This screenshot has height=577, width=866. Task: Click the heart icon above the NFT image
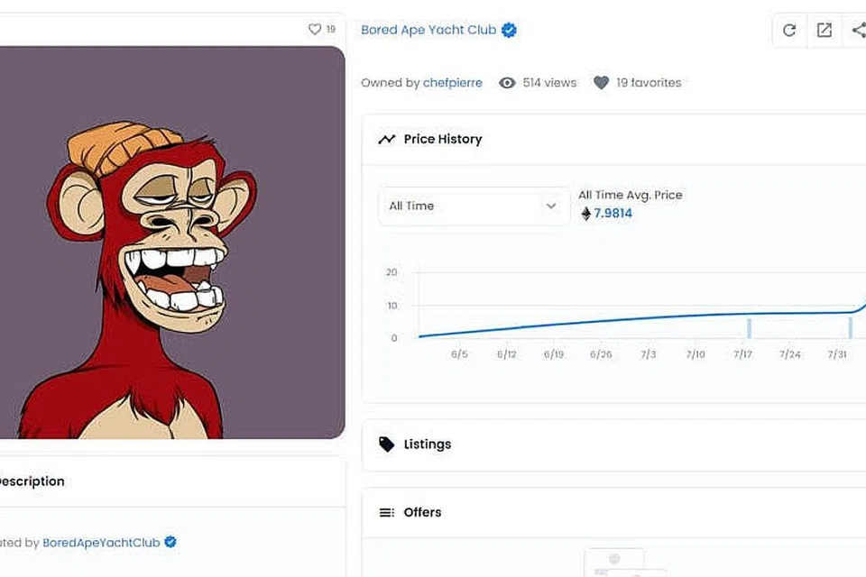tap(315, 30)
